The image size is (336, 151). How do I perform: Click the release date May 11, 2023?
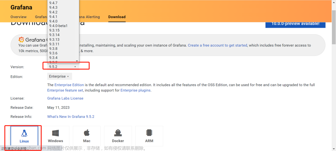[x=58, y=108]
